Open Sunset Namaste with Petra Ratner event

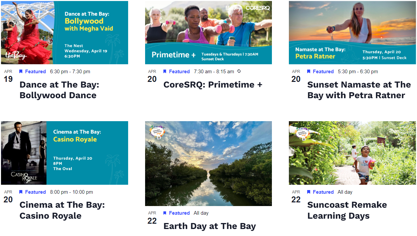click(x=359, y=90)
